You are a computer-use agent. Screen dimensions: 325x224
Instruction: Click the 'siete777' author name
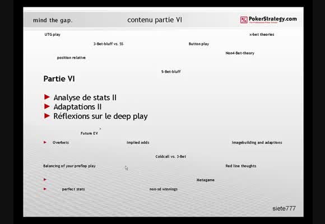[x=284, y=208]
